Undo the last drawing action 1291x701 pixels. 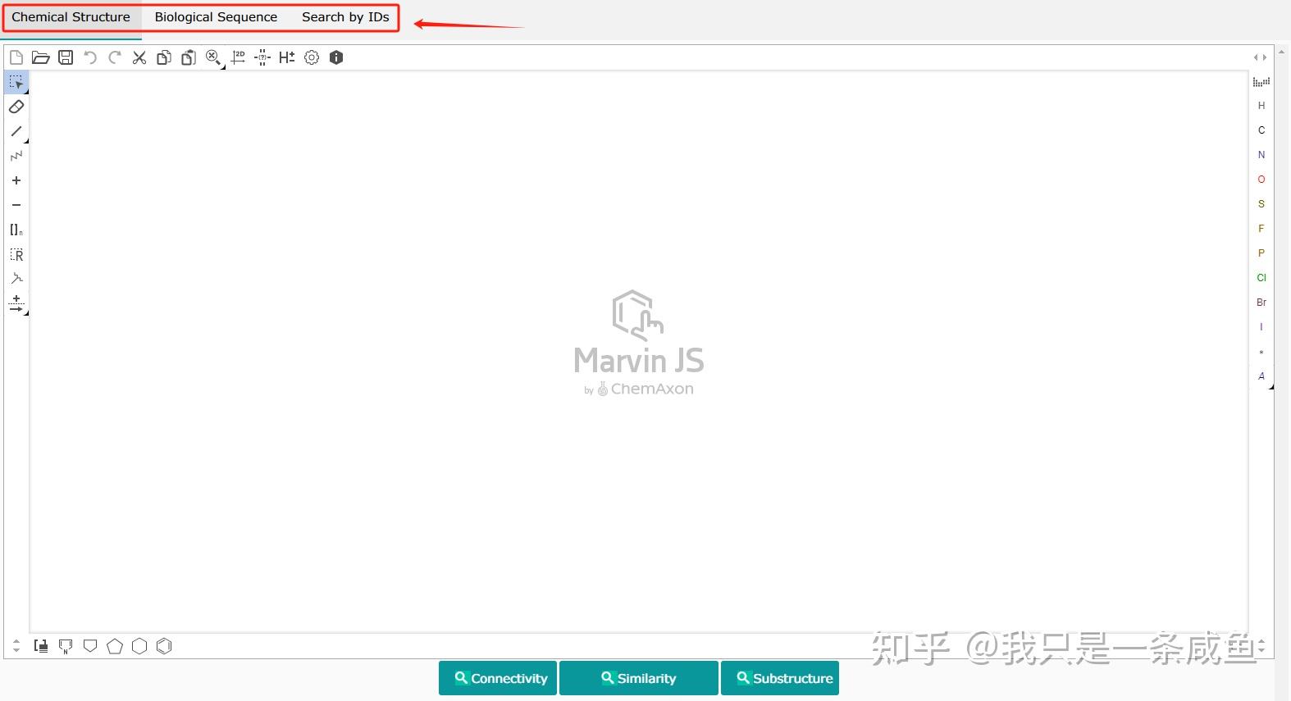click(x=90, y=57)
